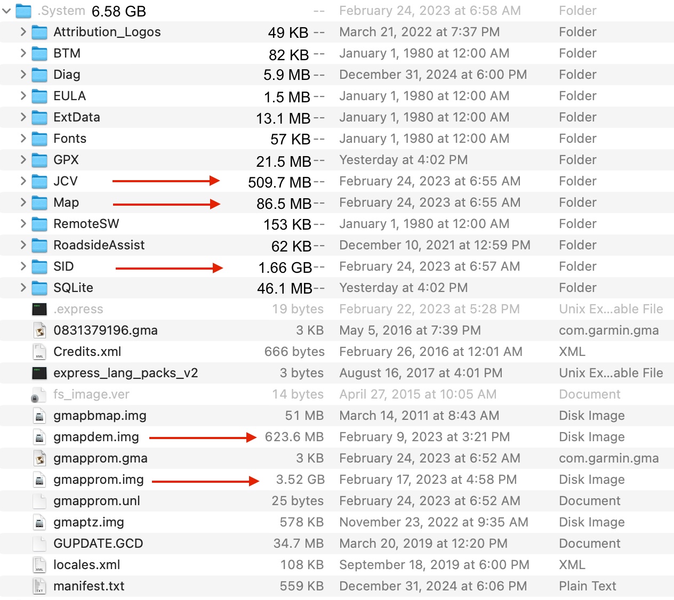Select the gmapdem.img disk image icon
This screenshot has width=674, height=600.
[39, 437]
